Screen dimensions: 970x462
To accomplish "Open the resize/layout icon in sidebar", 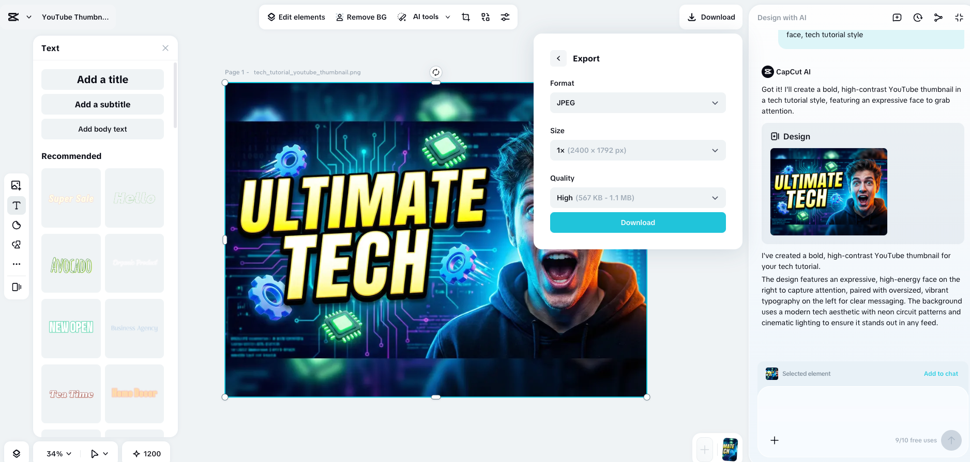I will pos(17,287).
